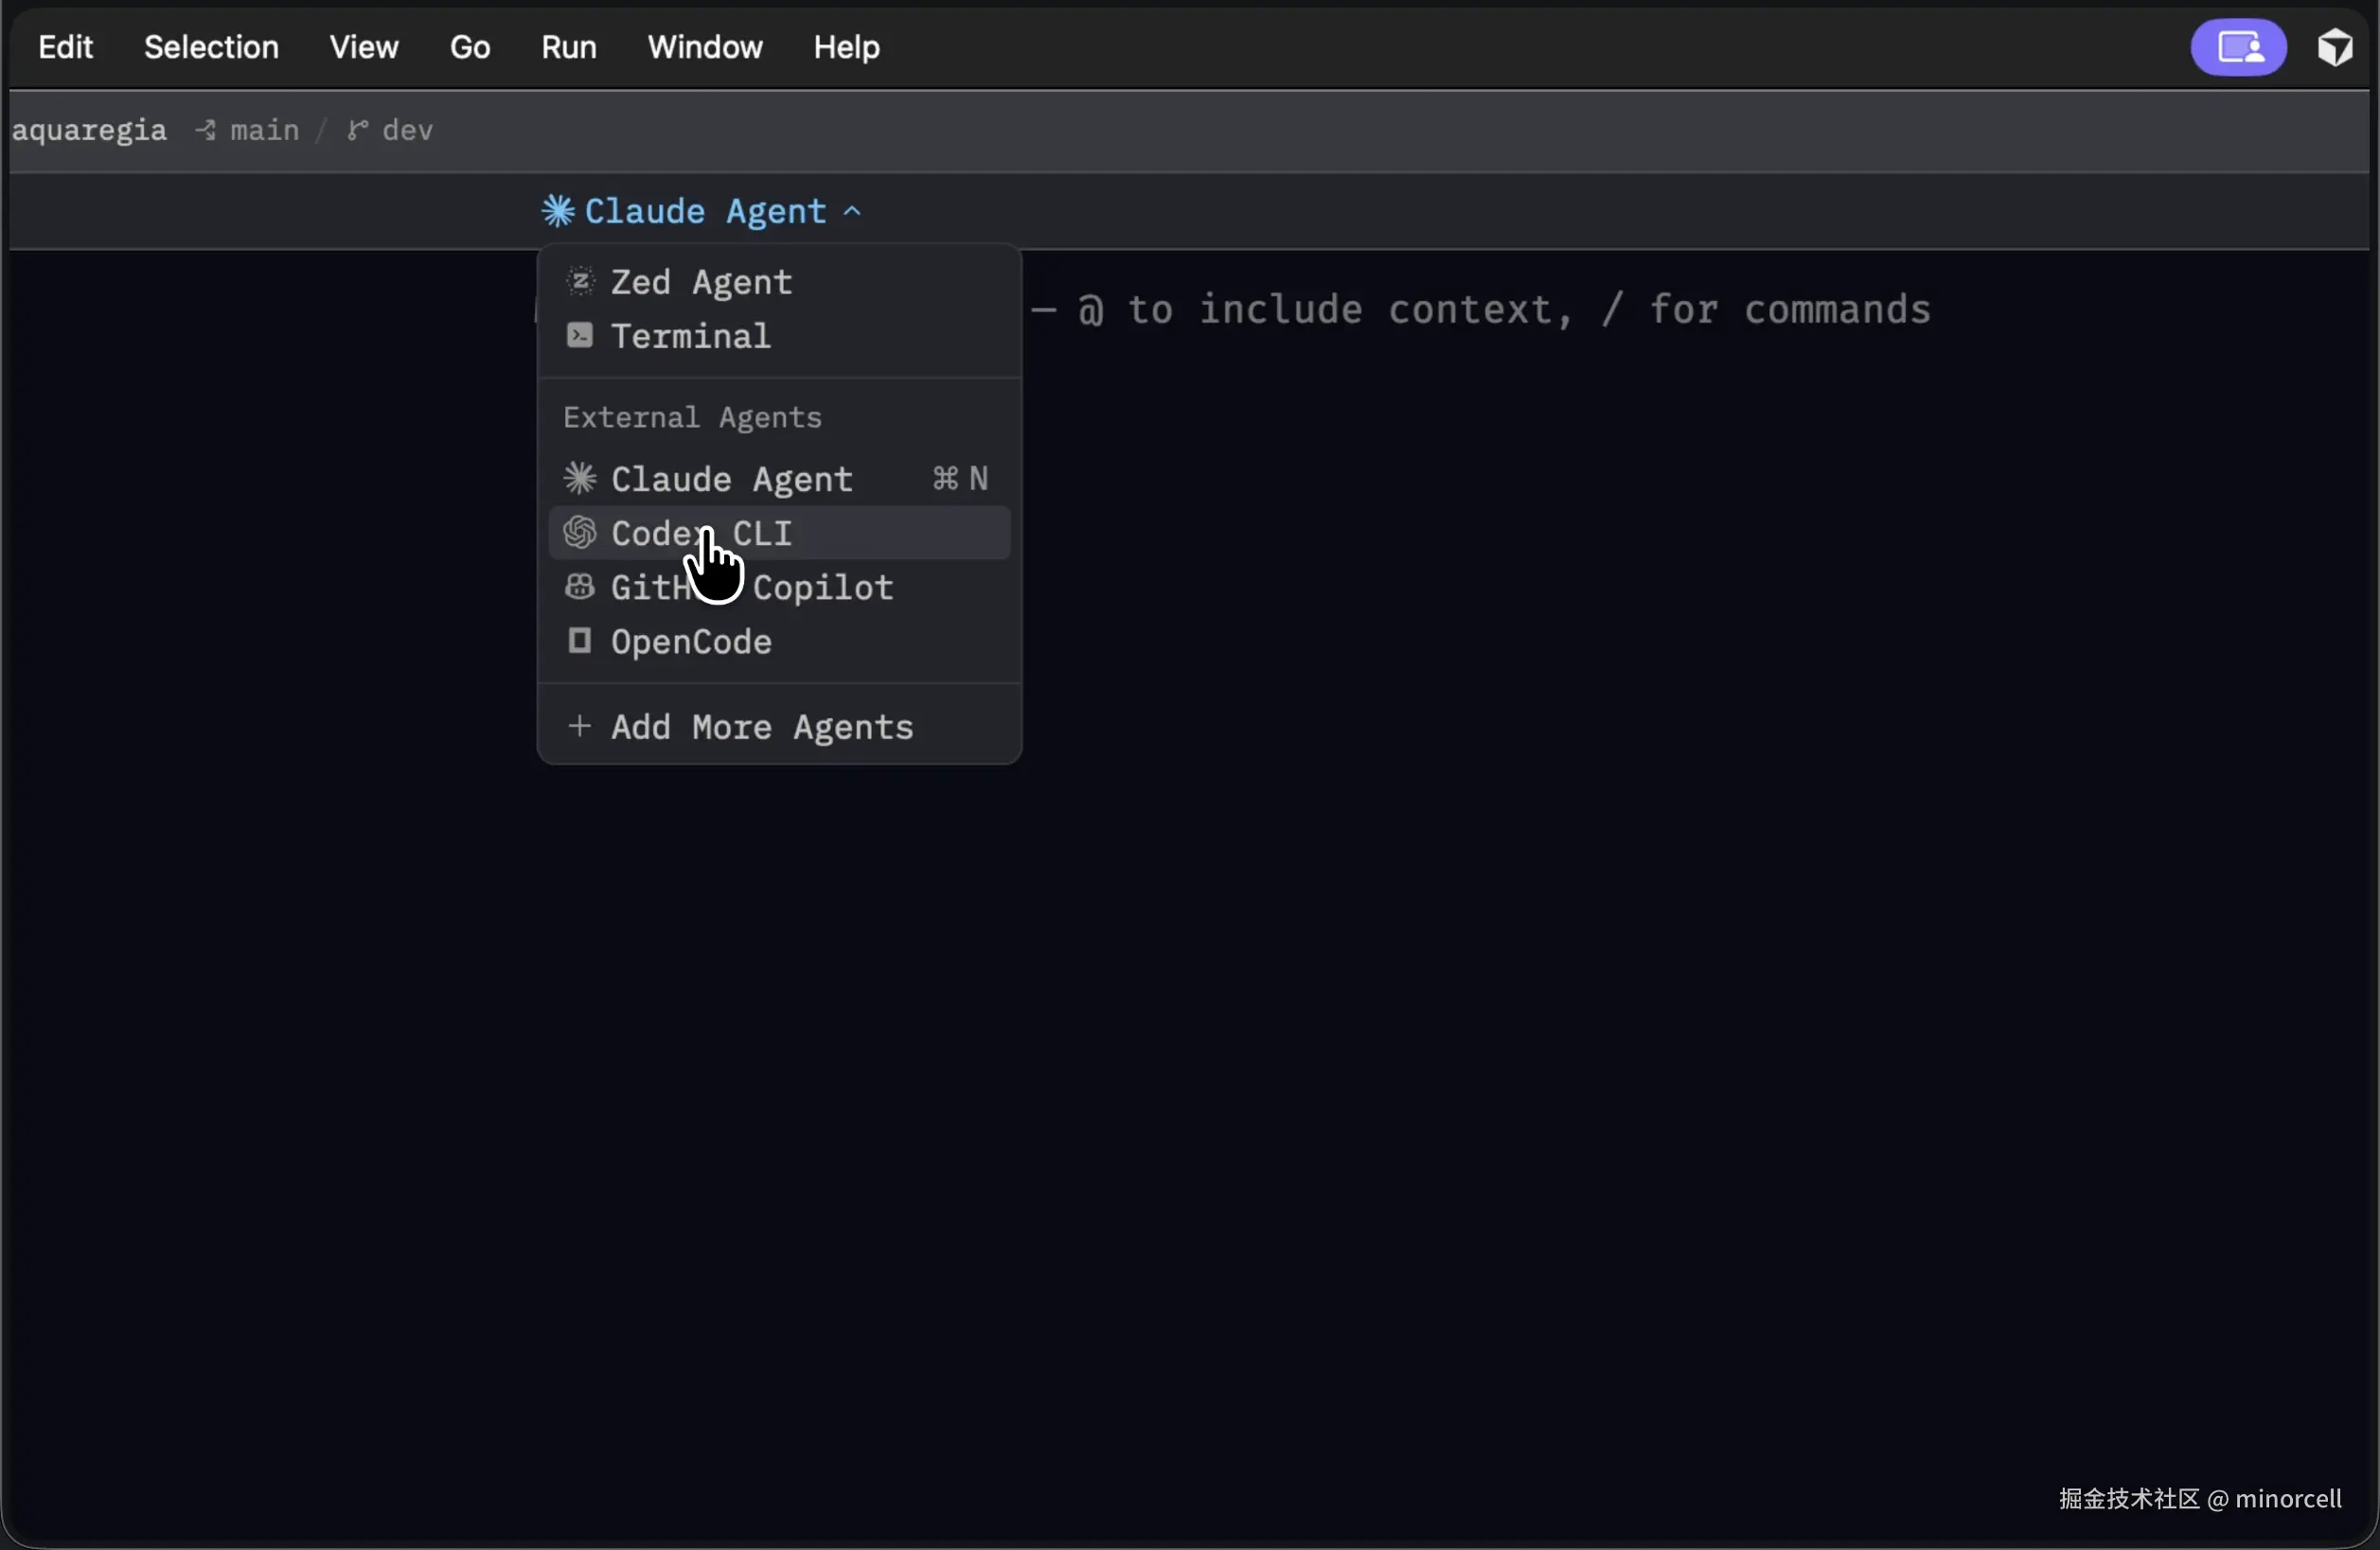Open the Selection menu
This screenshot has width=2380, height=1550.
point(211,47)
